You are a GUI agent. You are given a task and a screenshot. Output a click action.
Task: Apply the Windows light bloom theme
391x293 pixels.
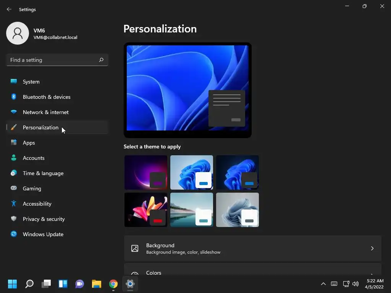tap(192, 172)
